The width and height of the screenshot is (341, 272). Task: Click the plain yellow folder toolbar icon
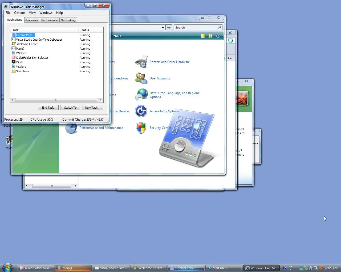point(203,36)
